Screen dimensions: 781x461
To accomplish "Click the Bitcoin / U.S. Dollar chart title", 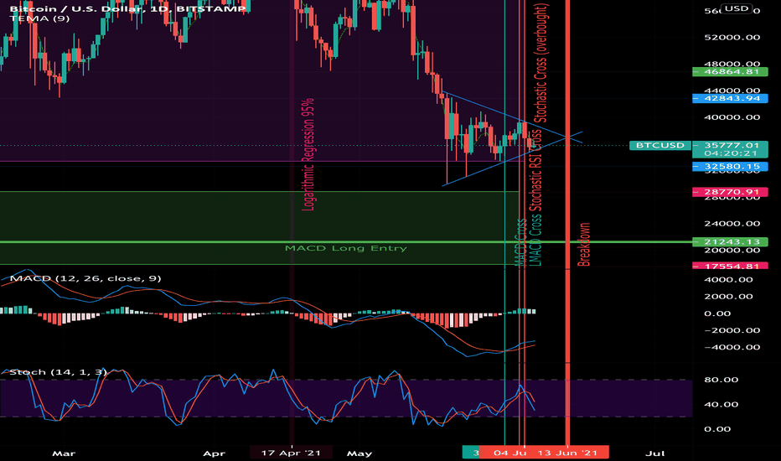I will [128, 8].
